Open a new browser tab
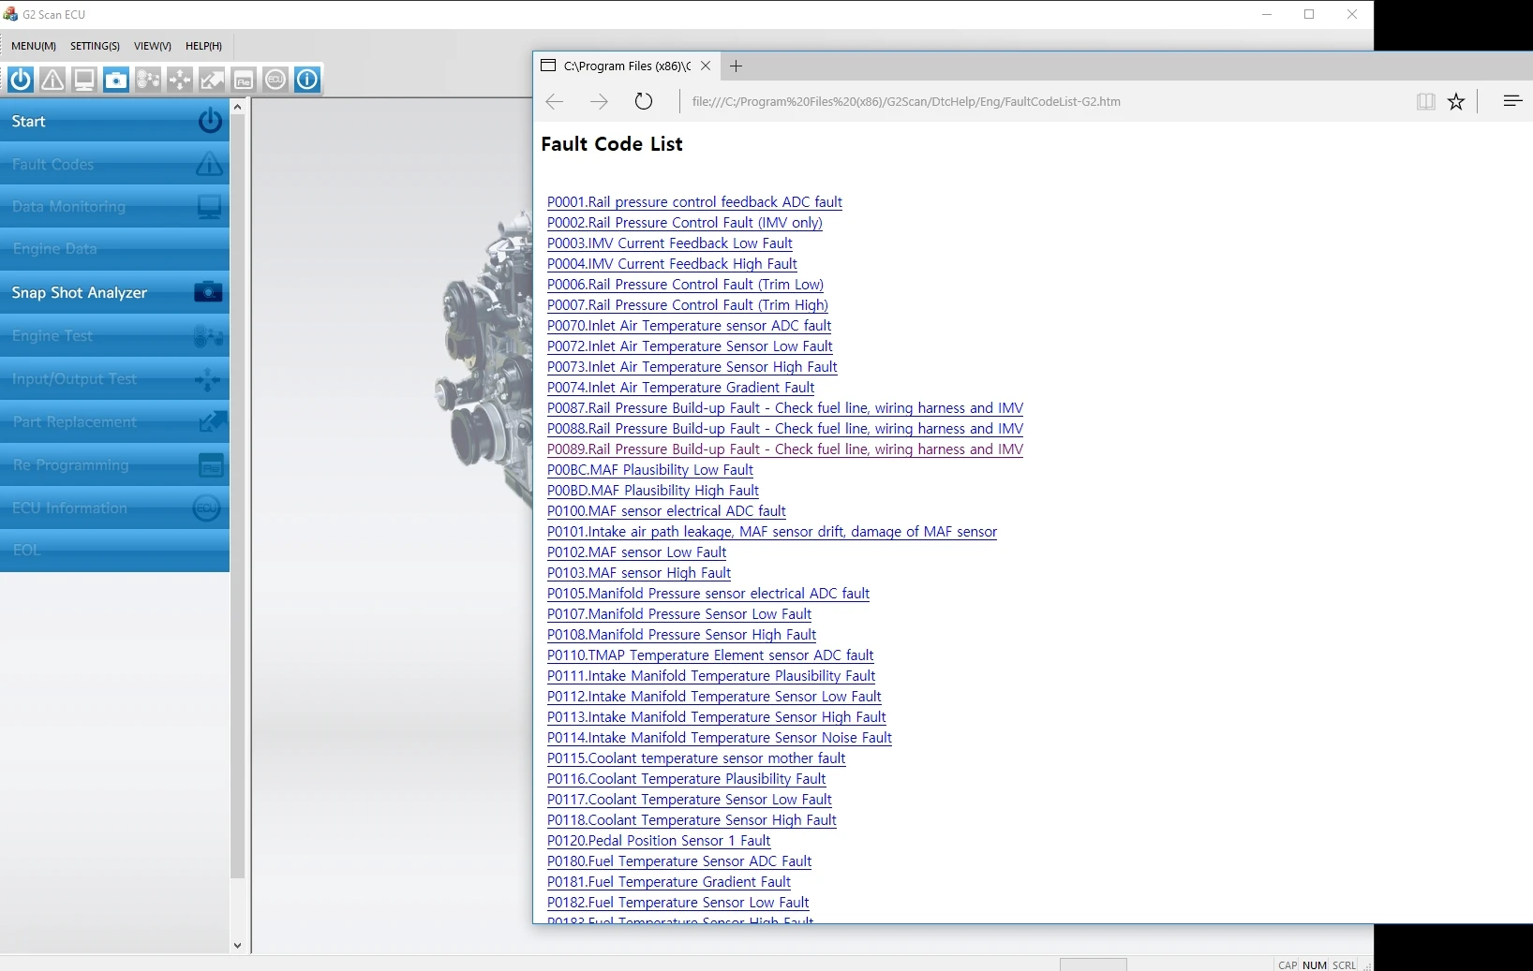The width and height of the screenshot is (1533, 971). point(737,66)
